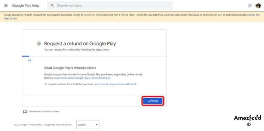Screen dimensions: 264x131
Task: Click the Help Center text in banner
Action: pyautogui.click(x=10, y=19)
